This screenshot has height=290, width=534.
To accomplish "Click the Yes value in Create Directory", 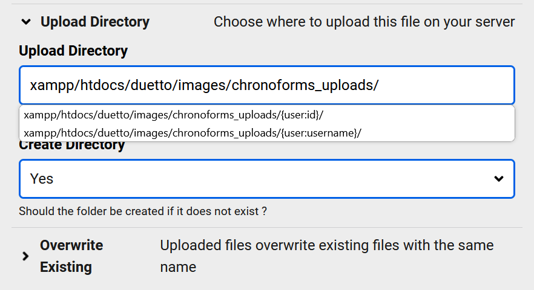I will click(x=42, y=179).
